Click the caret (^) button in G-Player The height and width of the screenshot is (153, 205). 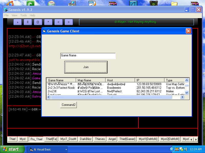point(48,22)
